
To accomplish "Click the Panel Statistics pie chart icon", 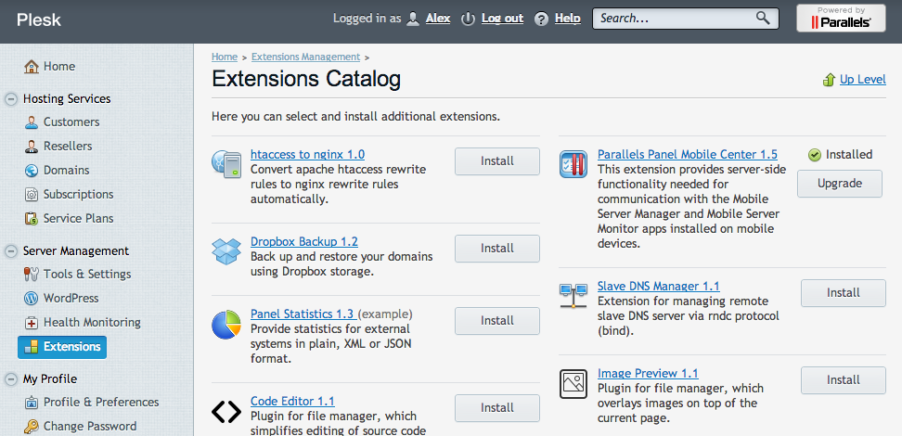I will click(226, 325).
